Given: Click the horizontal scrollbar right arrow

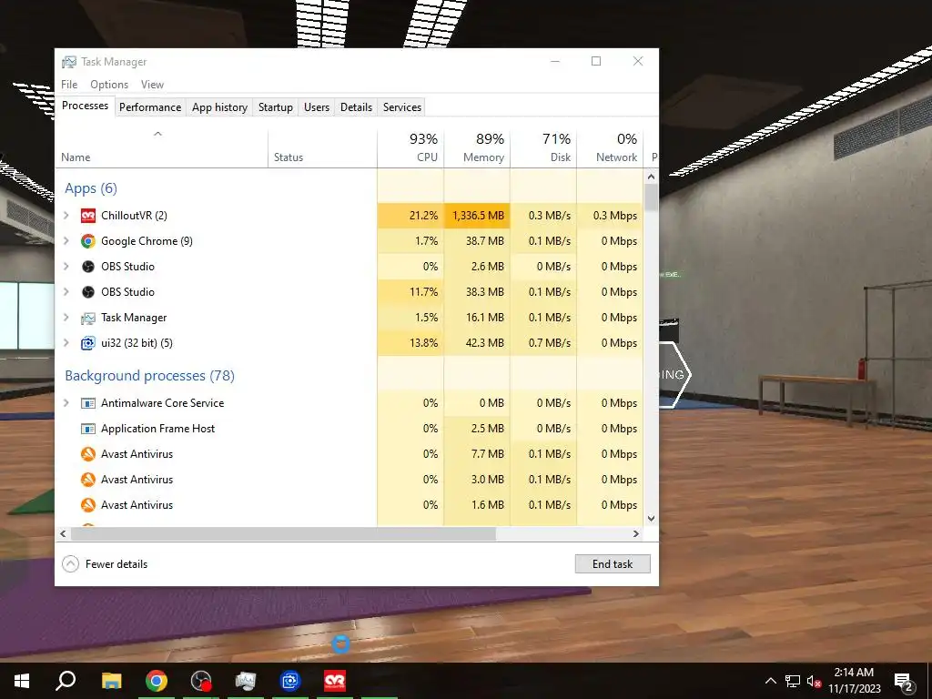Looking at the screenshot, I should [636, 533].
